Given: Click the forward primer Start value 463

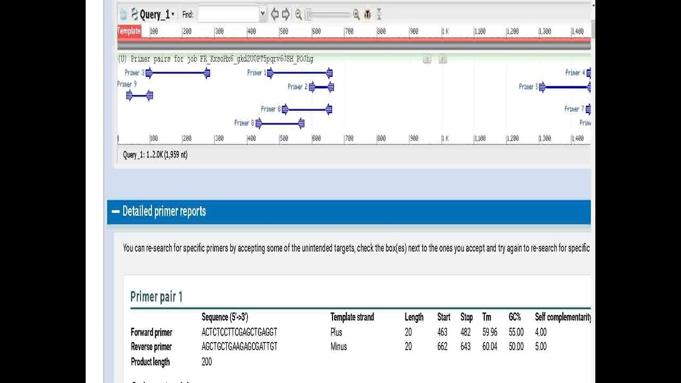Looking at the screenshot, I should (x=442, y=332).
